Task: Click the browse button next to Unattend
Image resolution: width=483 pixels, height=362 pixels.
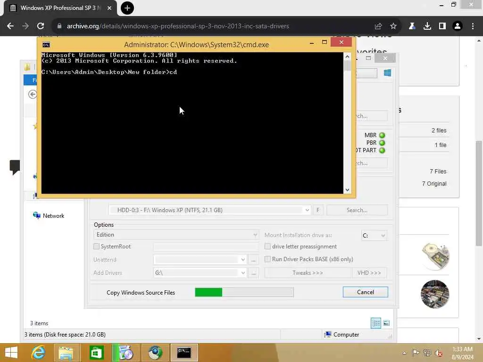Action: tap(253, 260)
